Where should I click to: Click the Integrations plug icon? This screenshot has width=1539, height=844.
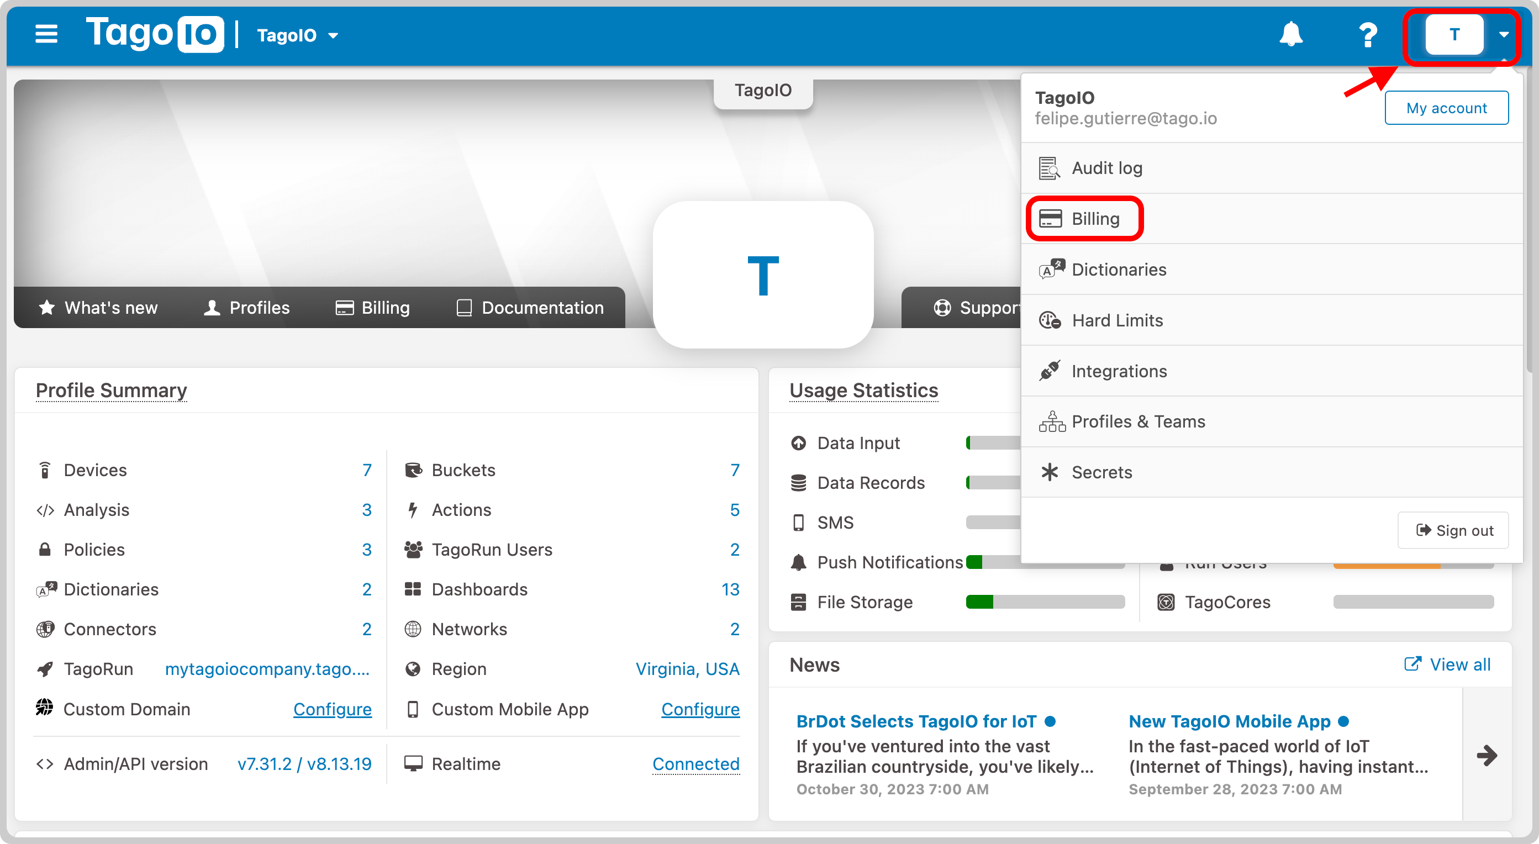(1050, 371)
